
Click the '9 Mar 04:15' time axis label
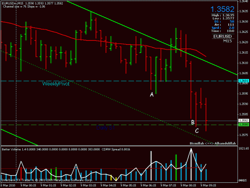pyautogui.click(x=108, y=186)
